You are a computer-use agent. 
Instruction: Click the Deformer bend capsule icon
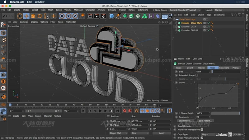[158, 16]
